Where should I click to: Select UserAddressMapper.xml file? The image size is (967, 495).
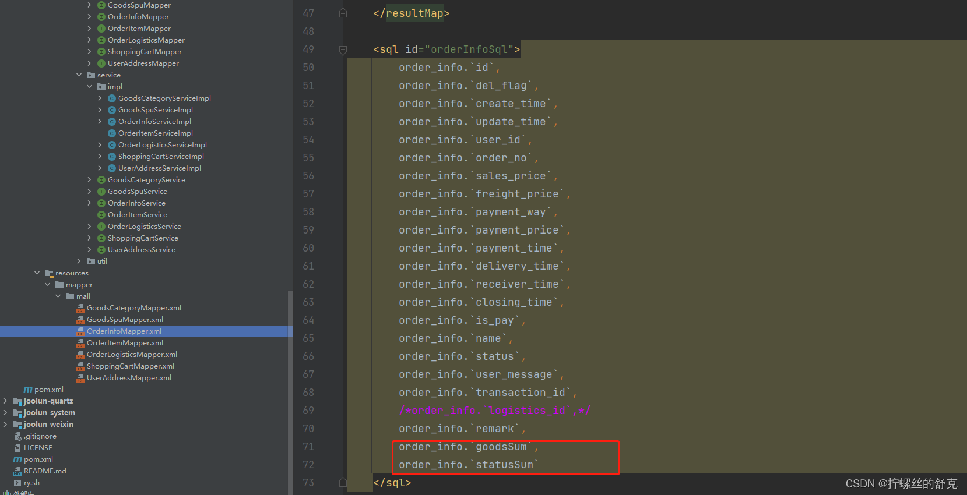129,378
